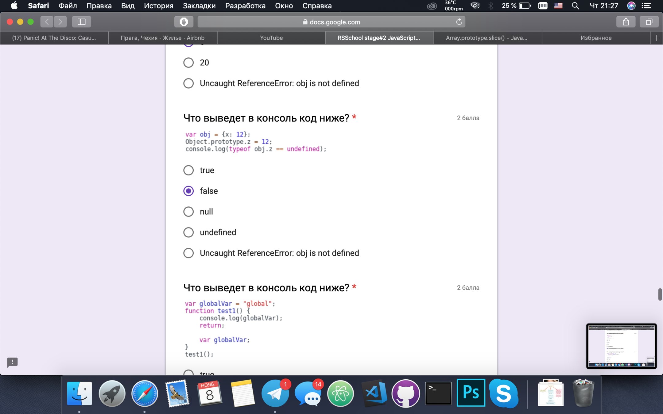Select the 'null' radio option
663x414 pixels.
tap(188, 212)
